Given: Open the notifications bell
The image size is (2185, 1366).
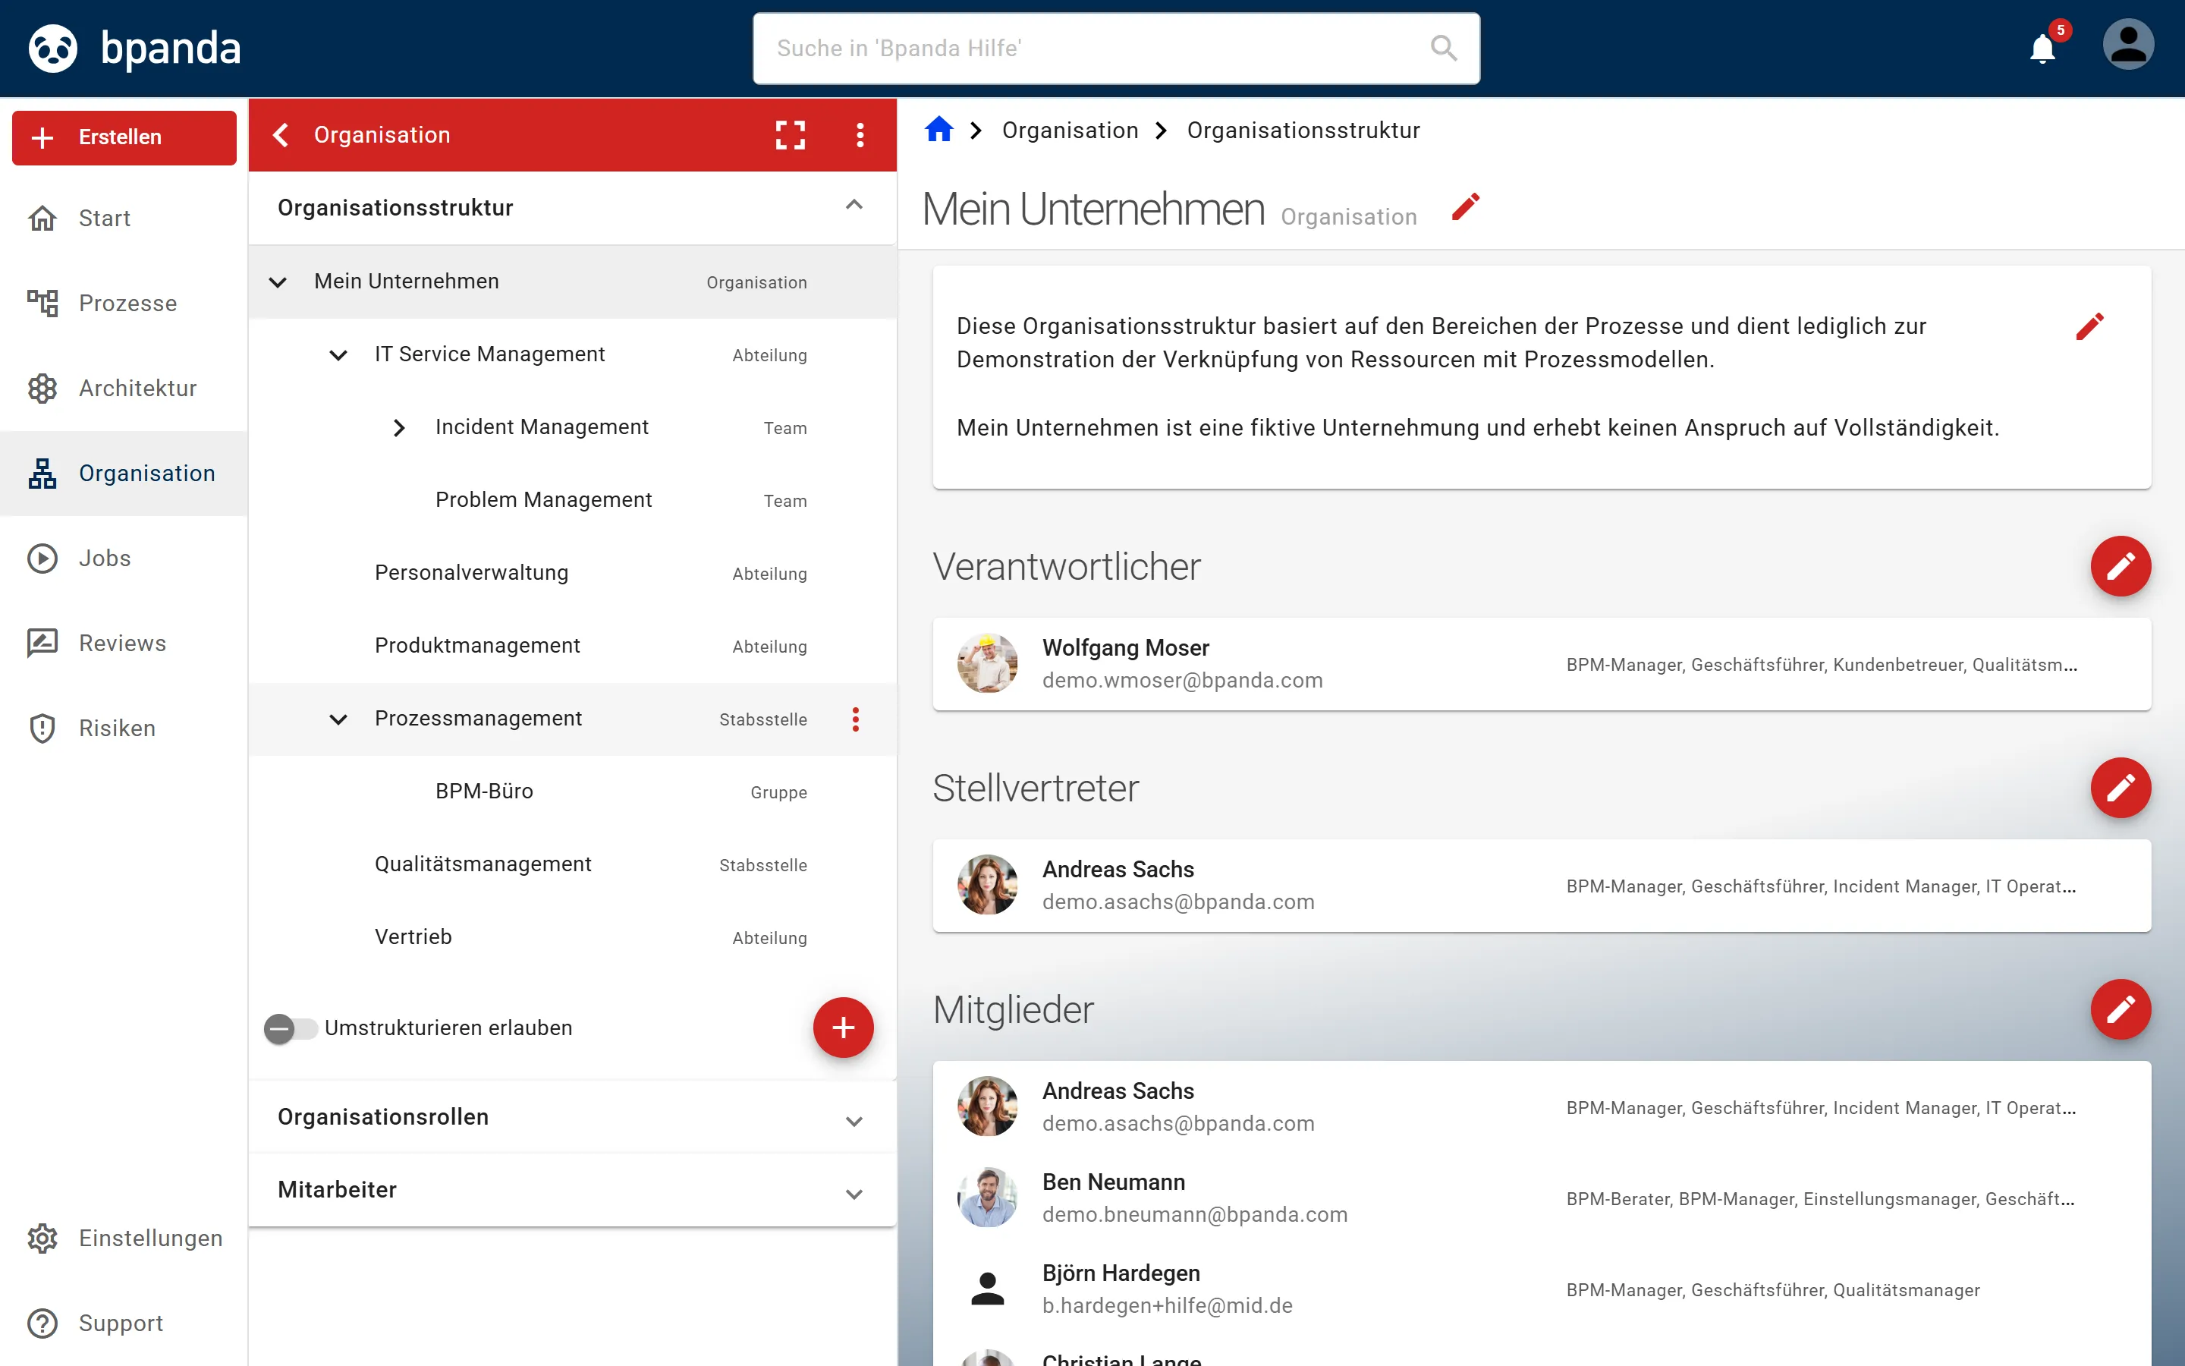Looking at the screenshot, I should pyautogui.click(x=2042, y=47).
